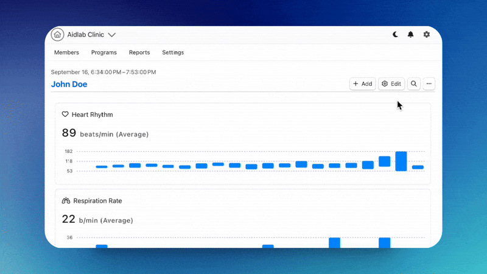Click the search magnifier icon

click(414, 84)
